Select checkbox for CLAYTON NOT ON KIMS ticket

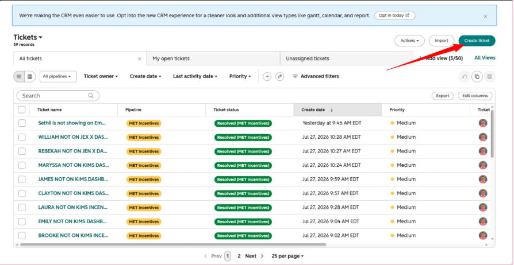point(22,193)
